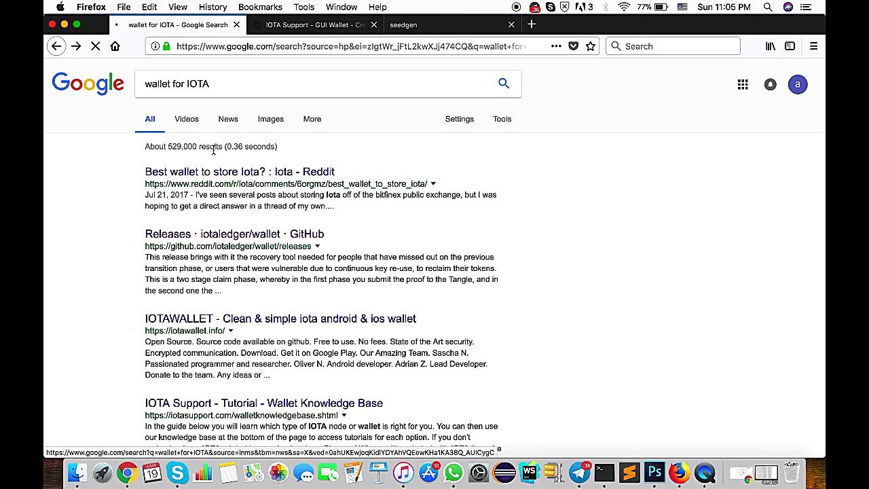The image size is (869, 489).
Task: Open the Google apps grid
Action: 743,84
